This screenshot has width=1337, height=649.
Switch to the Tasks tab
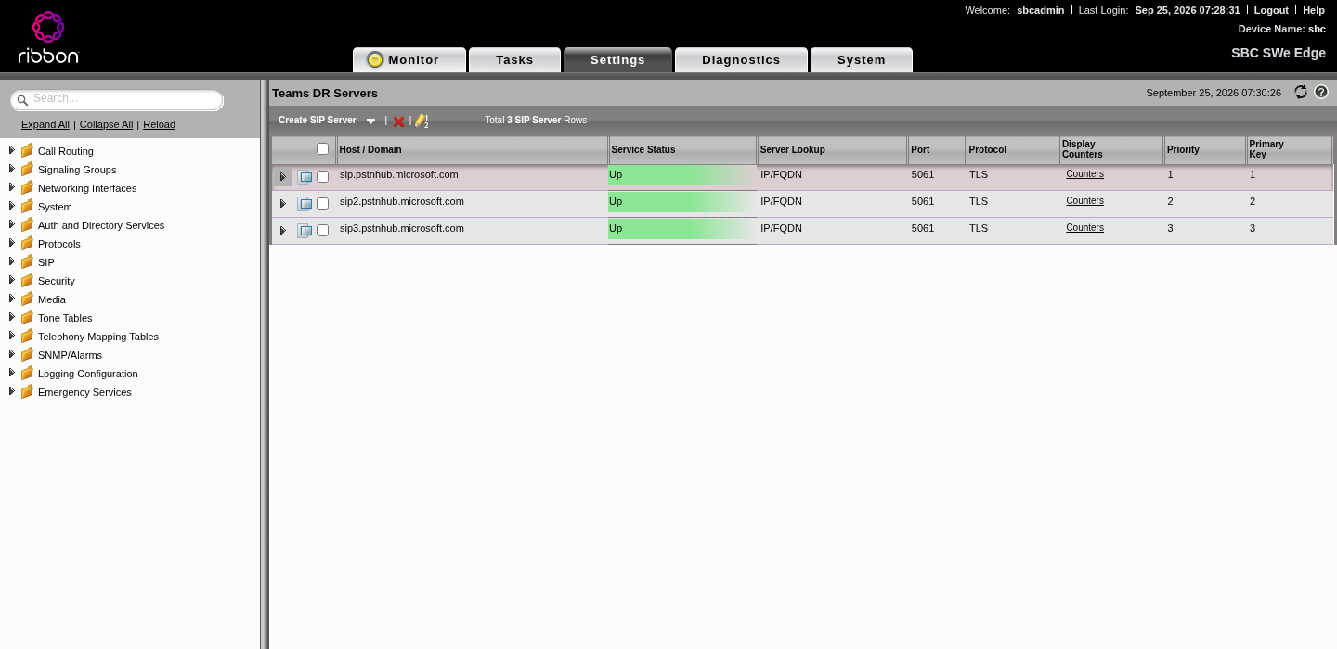[514, 60]
